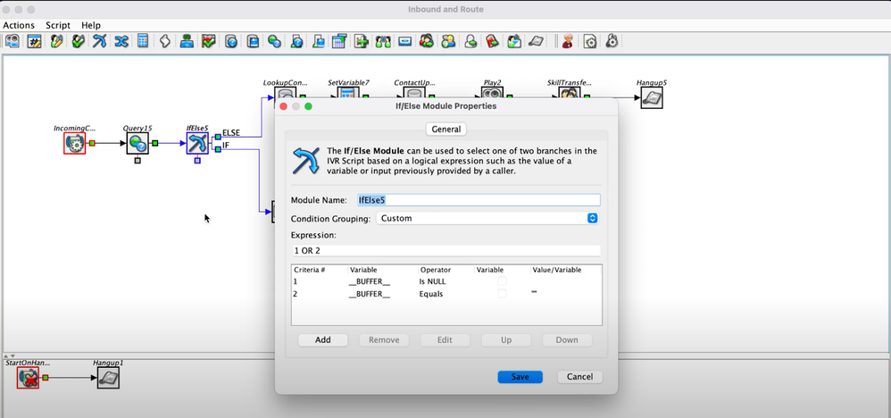Image resolution: width=891 pixels, height=418 pixels.
Task: Click the Up button
Action: (506, 340)
